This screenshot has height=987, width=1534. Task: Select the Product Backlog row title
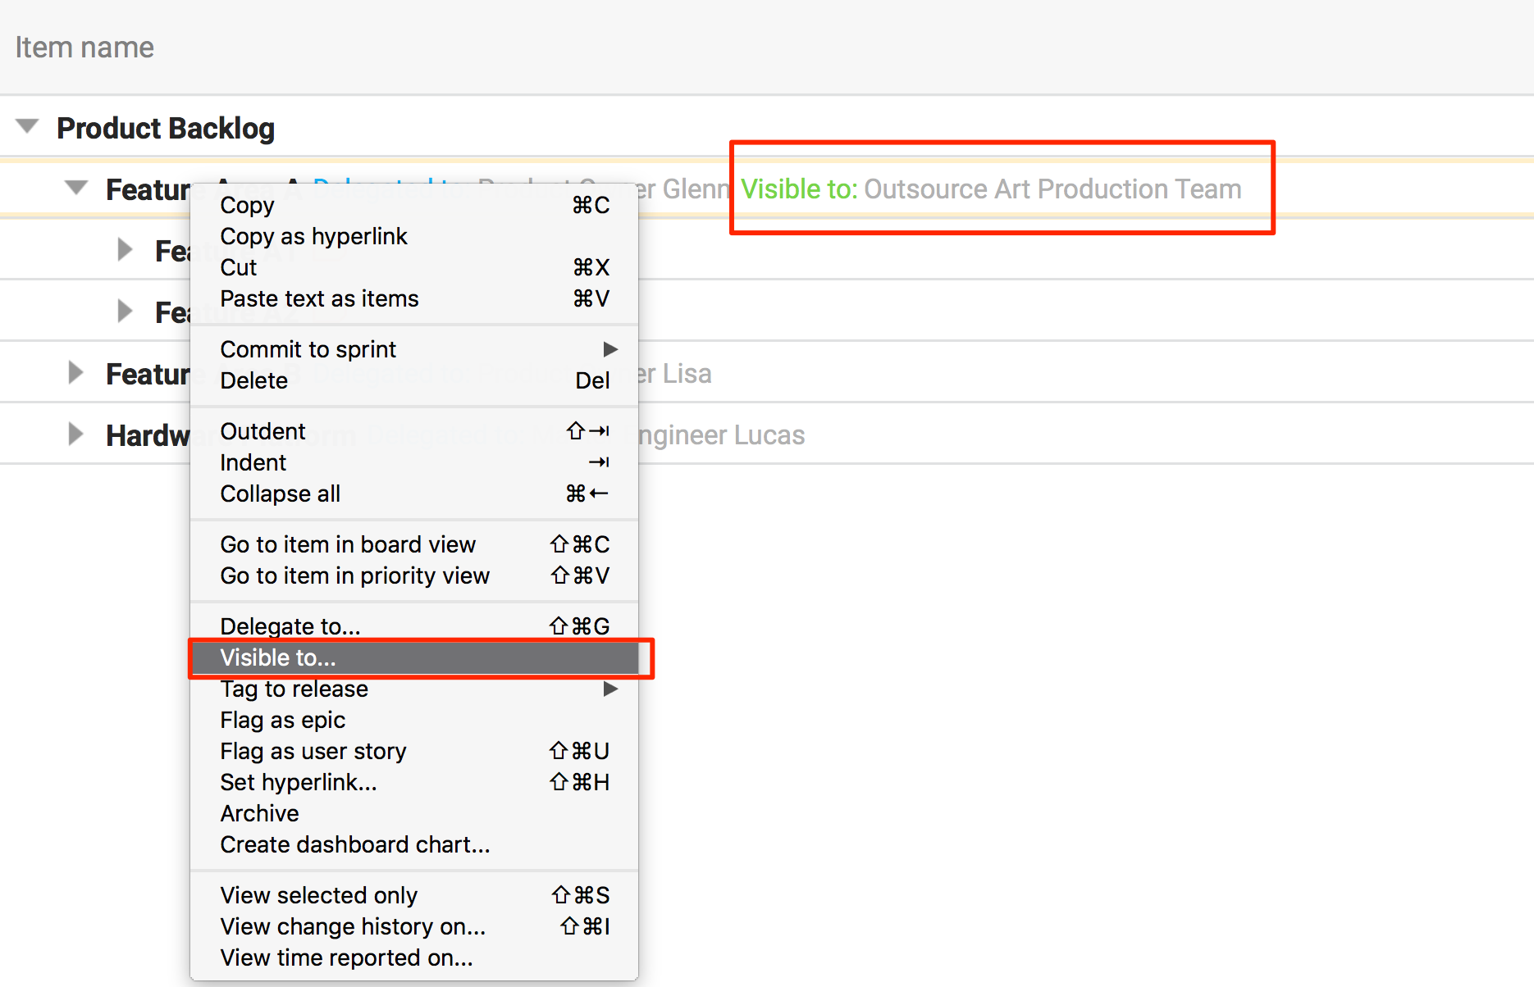point(166,128)
